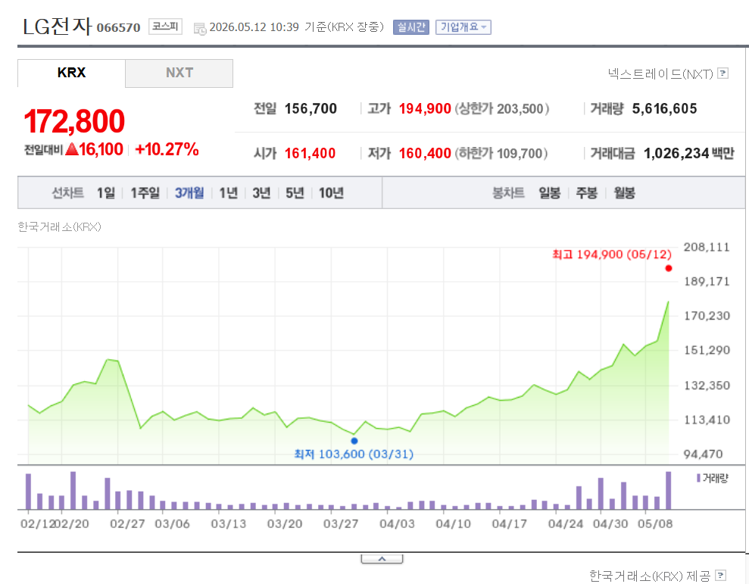Show the 월봉 monthly candle chart
Image resolution: width=749 pixels, height=584 pixels.
click(624, 193)
